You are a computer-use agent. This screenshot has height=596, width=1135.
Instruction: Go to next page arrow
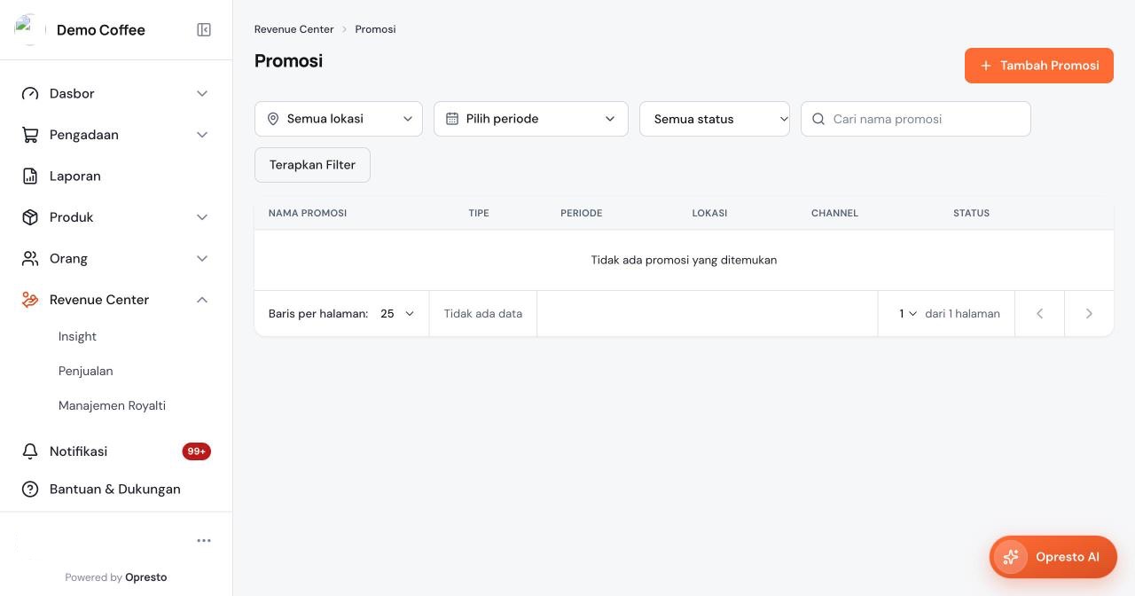click(x=1089, y=313)
